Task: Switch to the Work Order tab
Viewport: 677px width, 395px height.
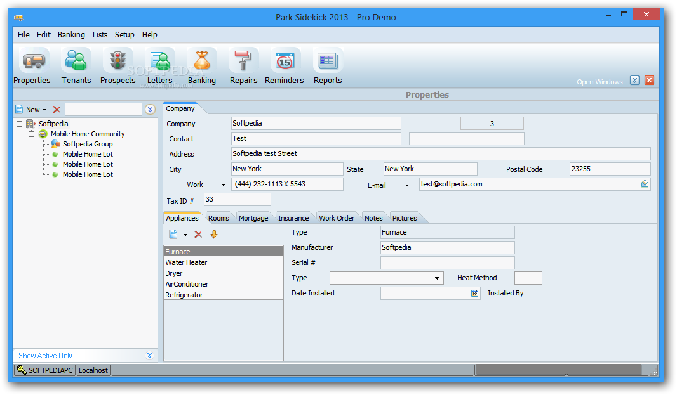Action: click(337, 218)
